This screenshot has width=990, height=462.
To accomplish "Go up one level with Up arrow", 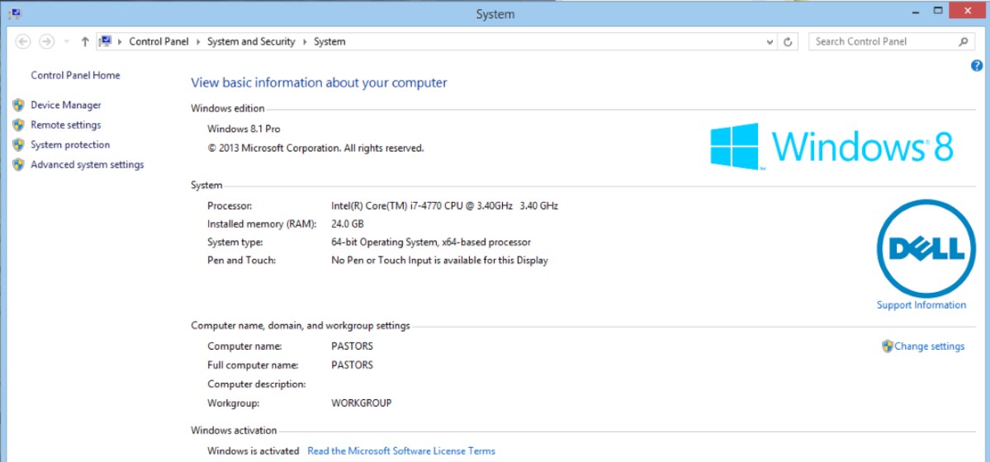I will point(84,41).
